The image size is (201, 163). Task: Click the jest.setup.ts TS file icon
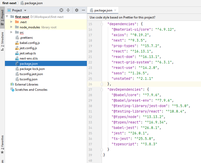click(17, 53)
